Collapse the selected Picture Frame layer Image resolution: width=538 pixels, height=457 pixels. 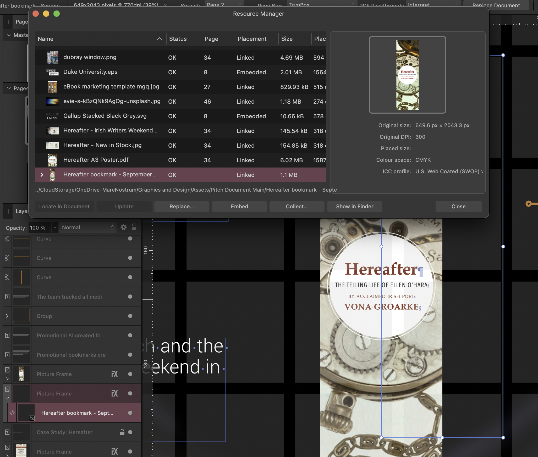(7, 398)
